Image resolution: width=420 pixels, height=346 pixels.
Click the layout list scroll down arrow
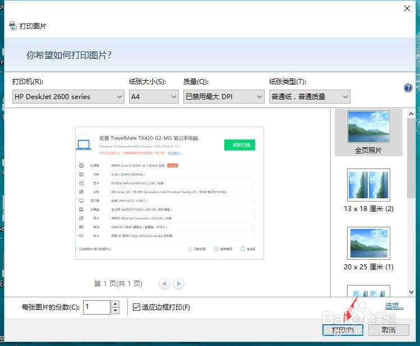[411, 292]
